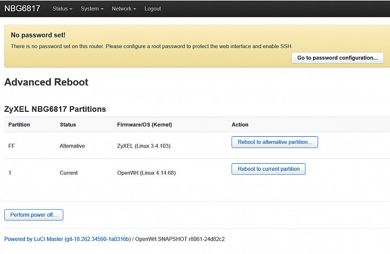Select partition number 1 cell

[10, 172]
